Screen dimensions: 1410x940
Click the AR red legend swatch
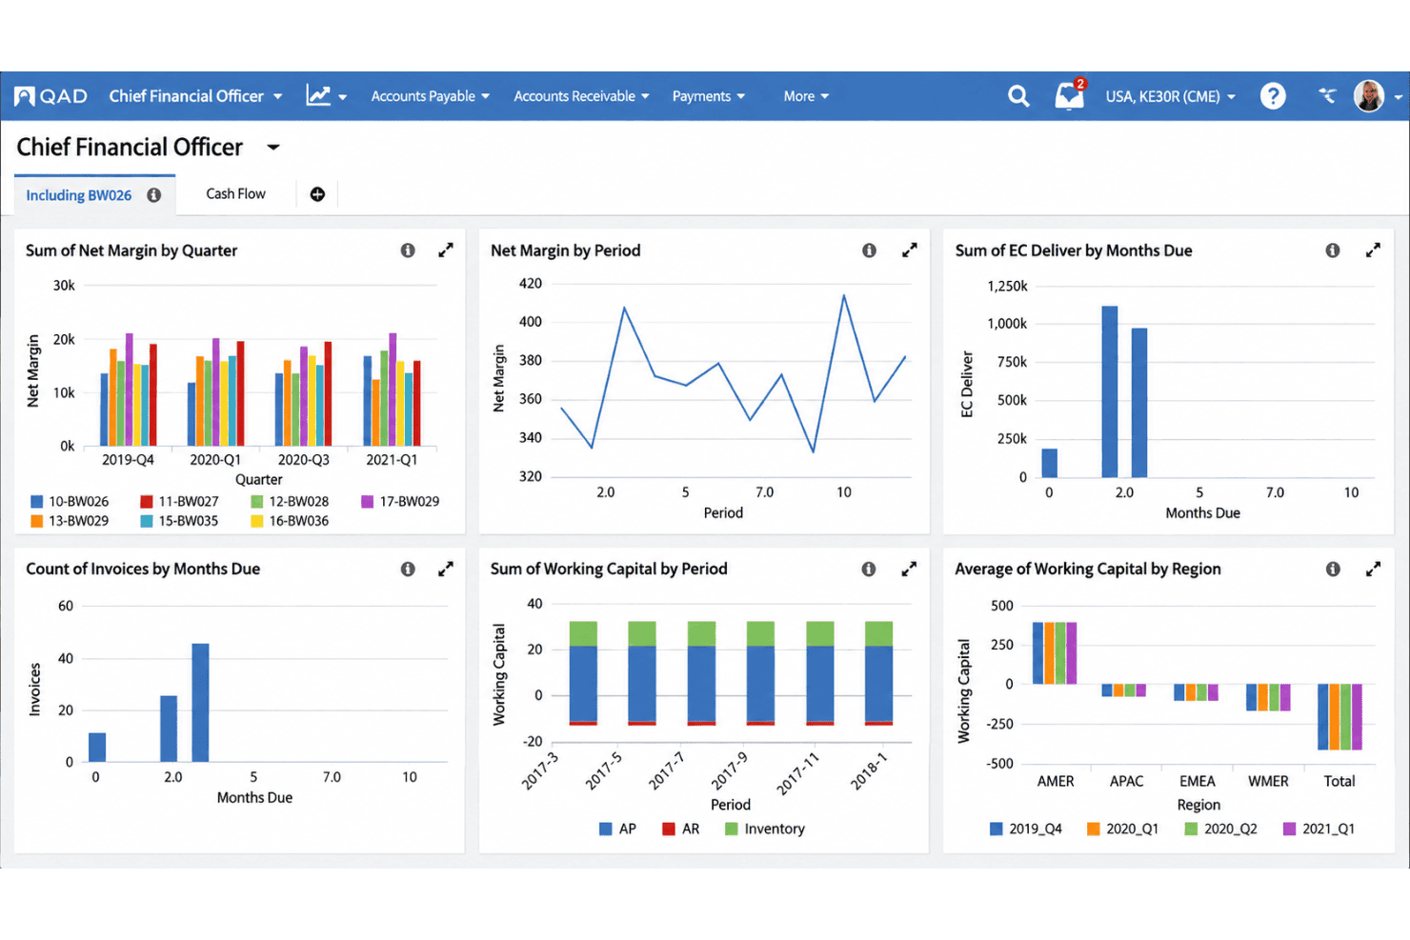click(669, 829)
